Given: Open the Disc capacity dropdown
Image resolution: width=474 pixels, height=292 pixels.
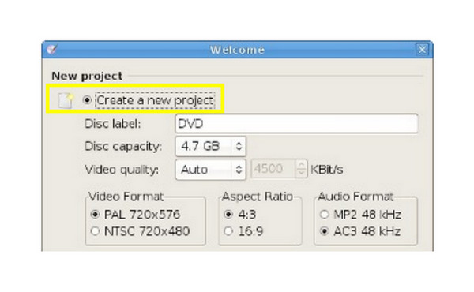Looking at the screenshot, I should click(210, 147).
